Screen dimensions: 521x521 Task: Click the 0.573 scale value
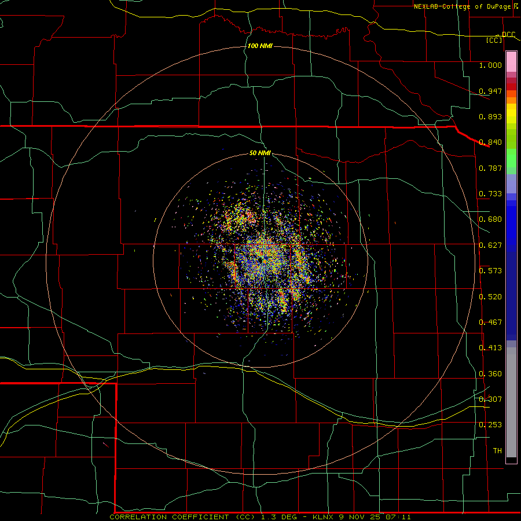click(490, 271)
